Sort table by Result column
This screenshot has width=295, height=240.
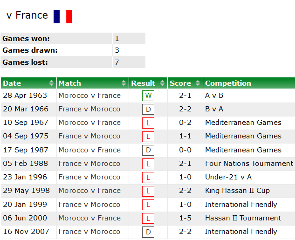pos(148,83)
